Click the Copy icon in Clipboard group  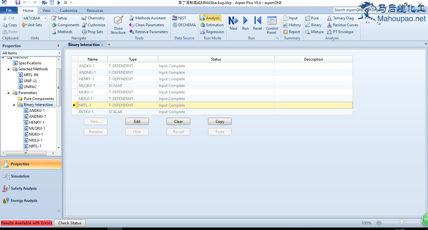point(5,25)
